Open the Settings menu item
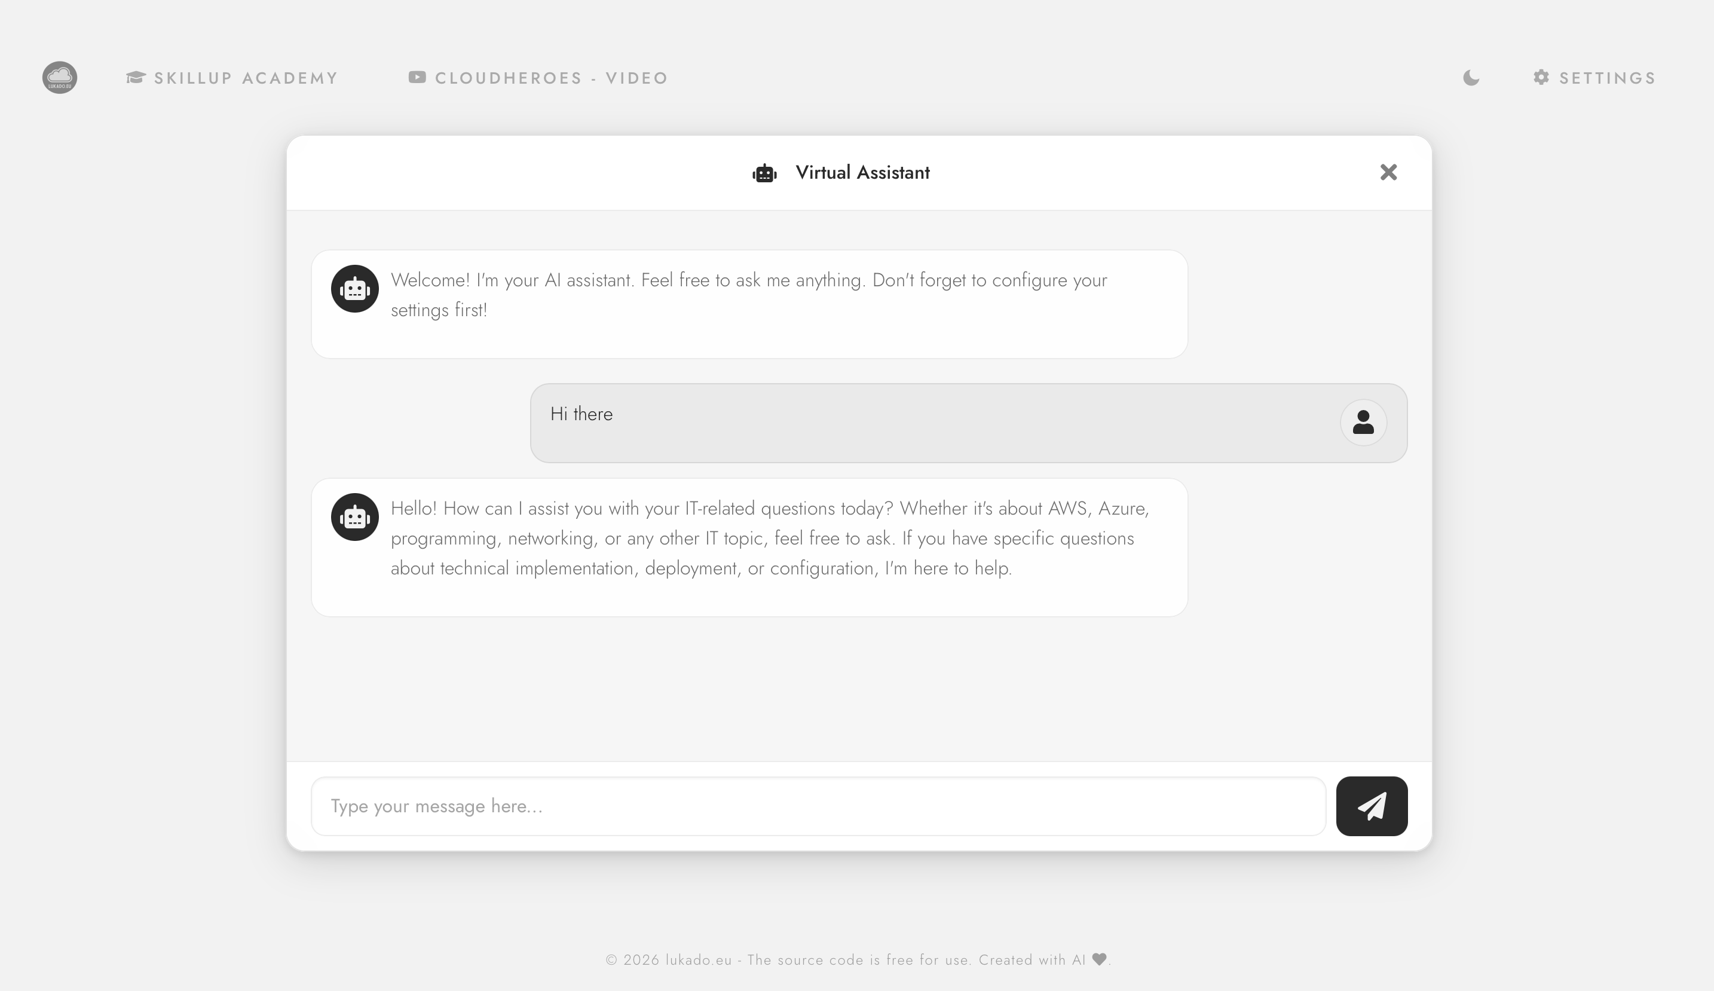This screenshot has width=1714, height=991. coord(1607,78)
